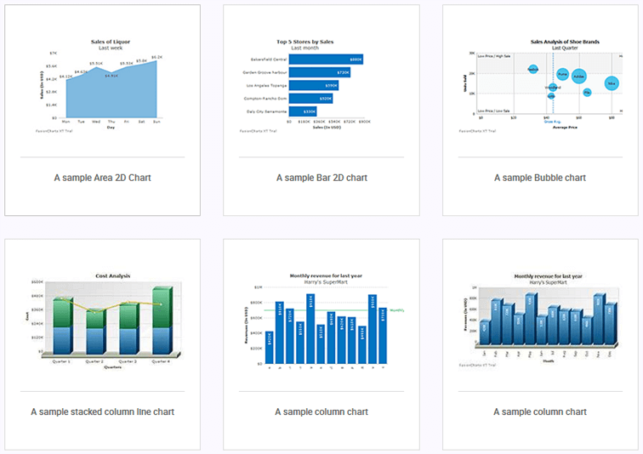
Task: Click the $6.2K Sunday peak on area chart
Action: tap(156, 61)
